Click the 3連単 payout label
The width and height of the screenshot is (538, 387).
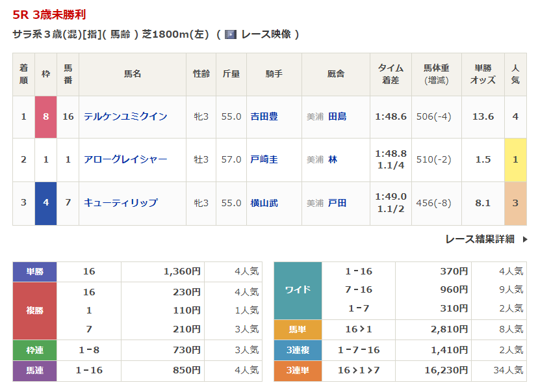[x=298, y=370]
